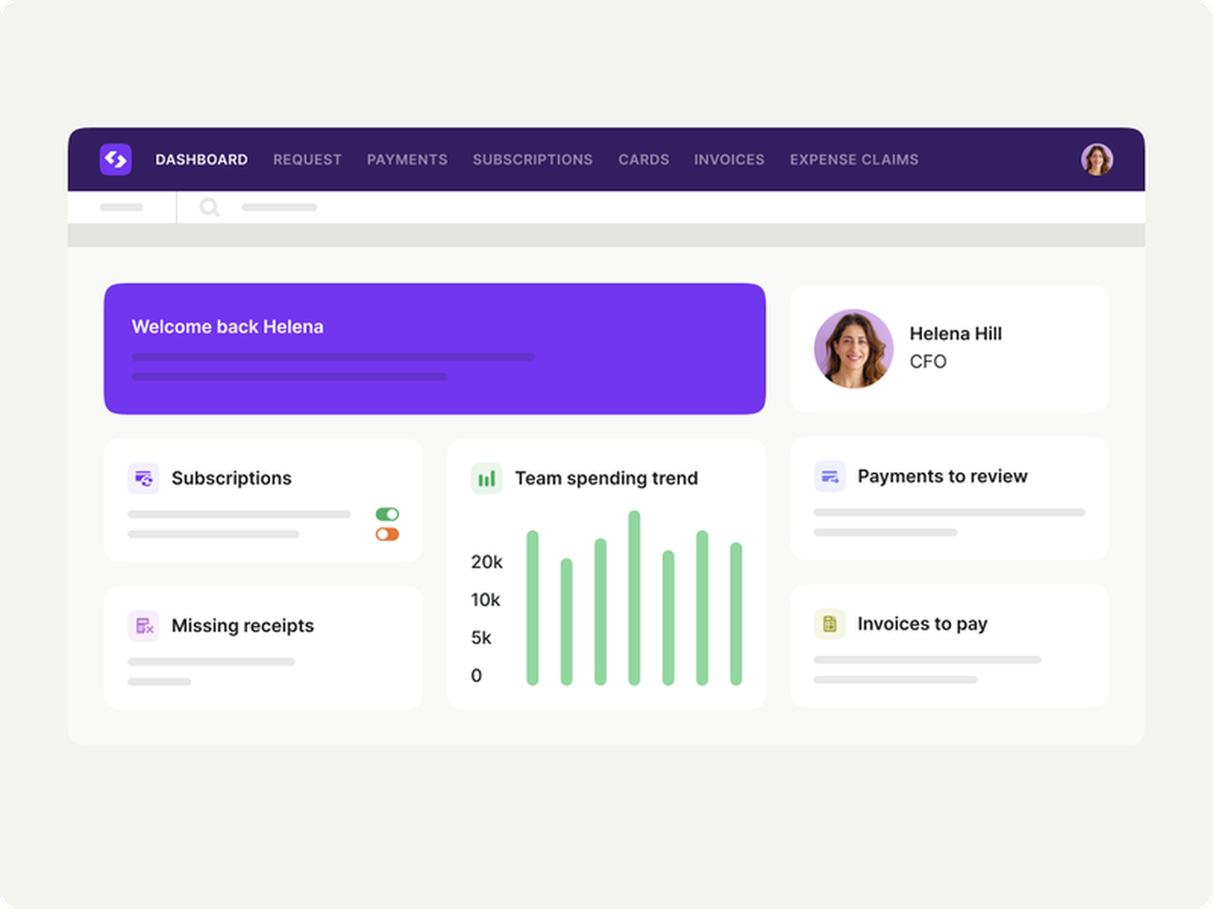The height and width of the screenshot is (909, 1213).
Task: Select the CARDS tab
Action: click(x=644, y=160)
